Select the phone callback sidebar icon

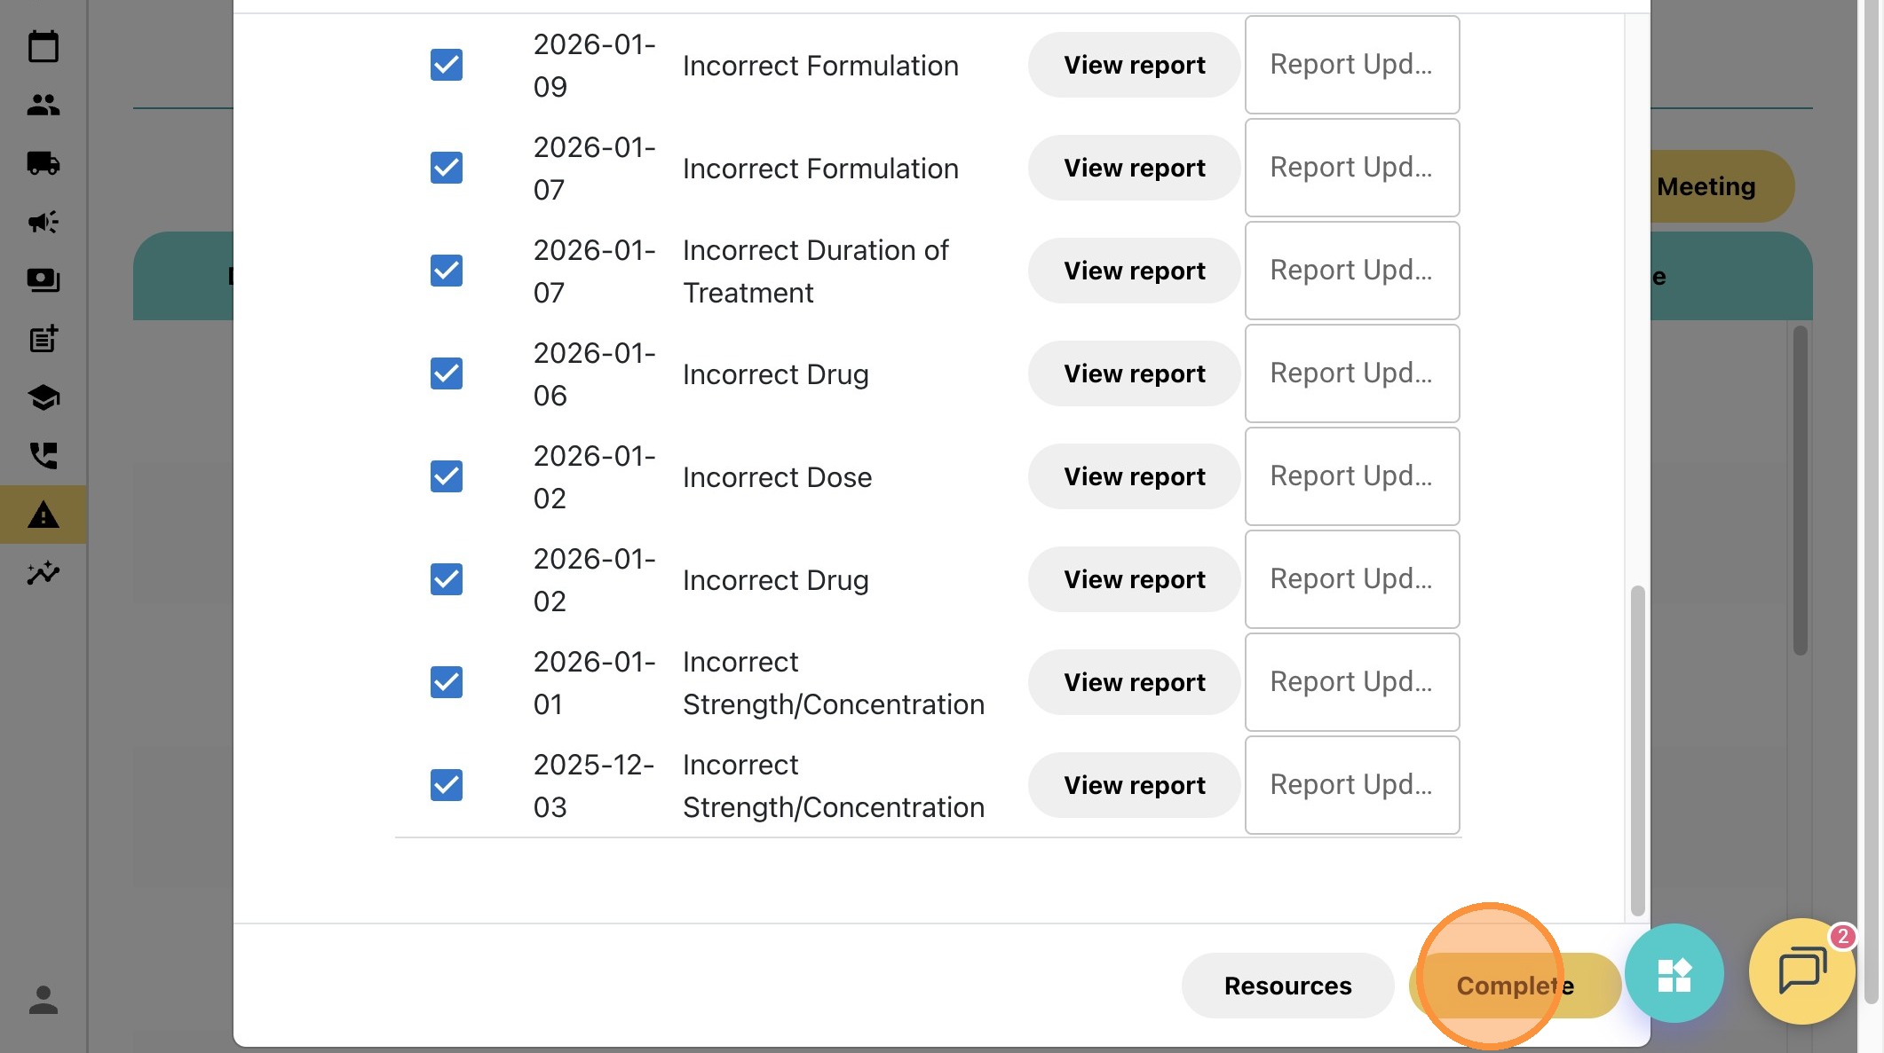(x=43, y=456)
